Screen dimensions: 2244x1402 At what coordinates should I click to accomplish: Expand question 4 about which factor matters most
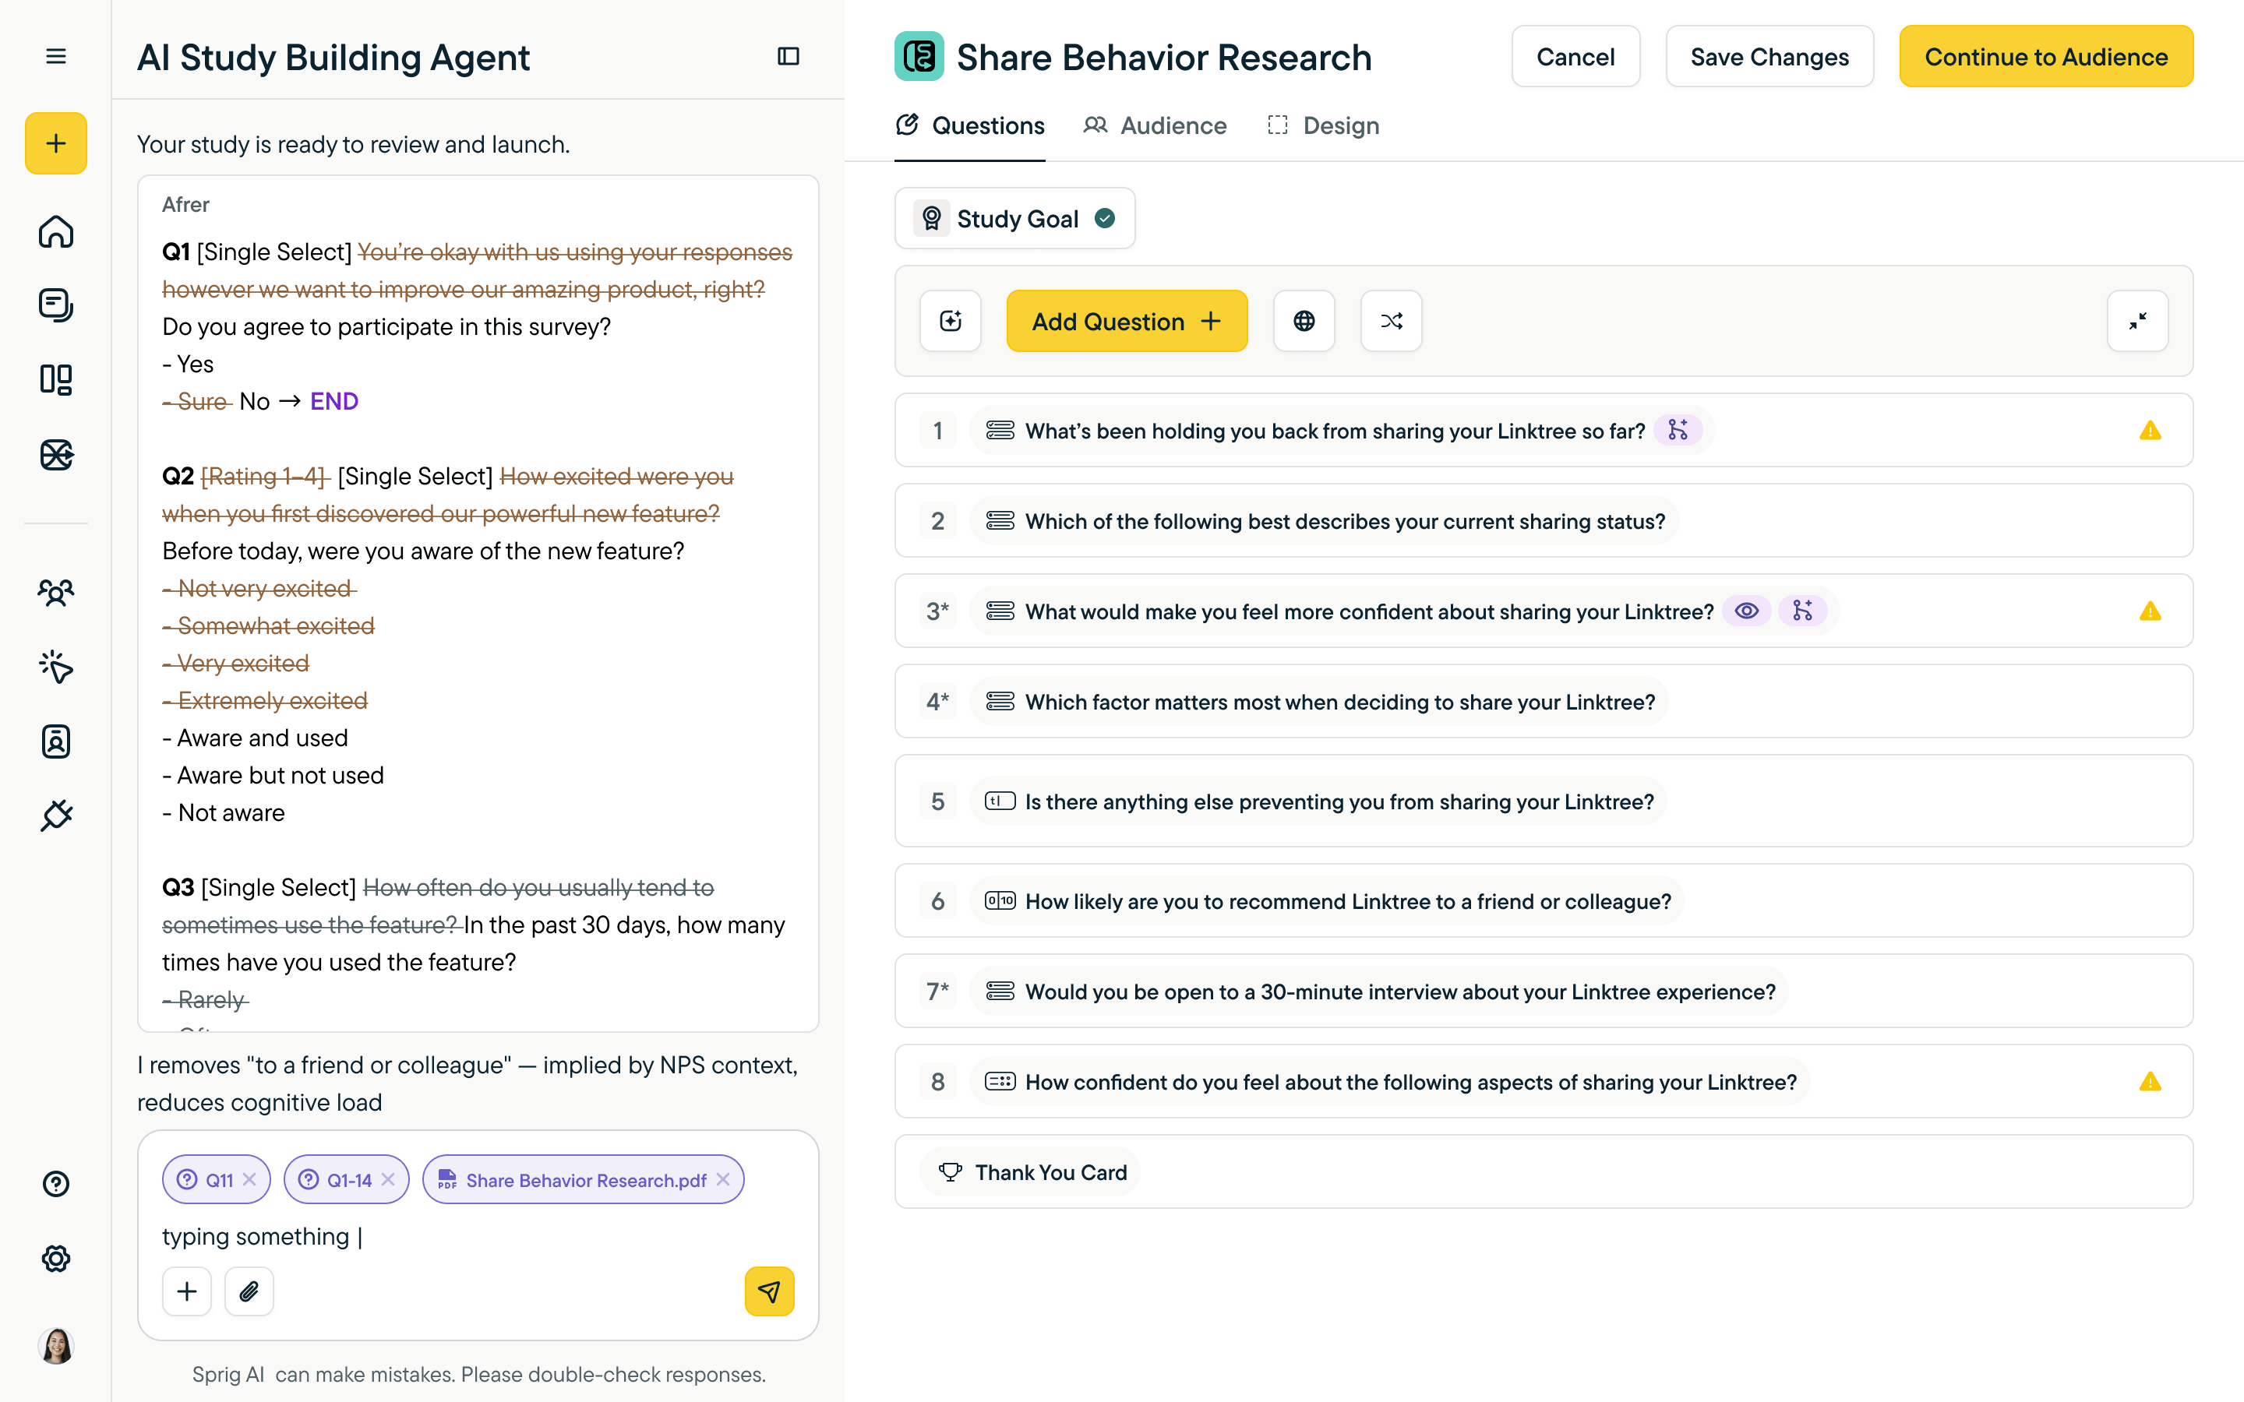[1543, 701]
